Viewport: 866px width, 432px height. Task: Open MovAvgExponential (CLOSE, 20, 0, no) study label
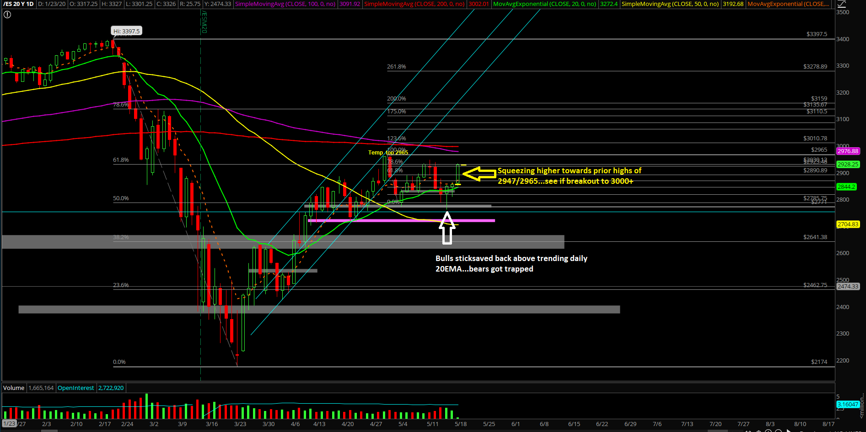(x=545, y=4)
